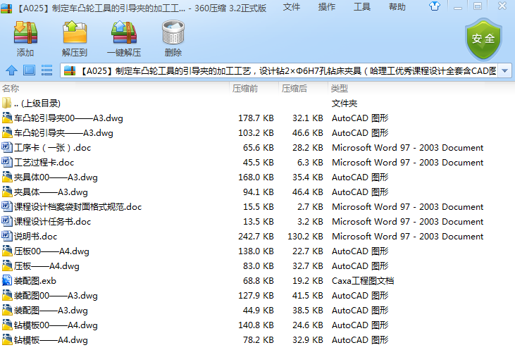Click the 360压缩 app icon in title bar
This screenshot has height=350, width=515.
(6, 8)
